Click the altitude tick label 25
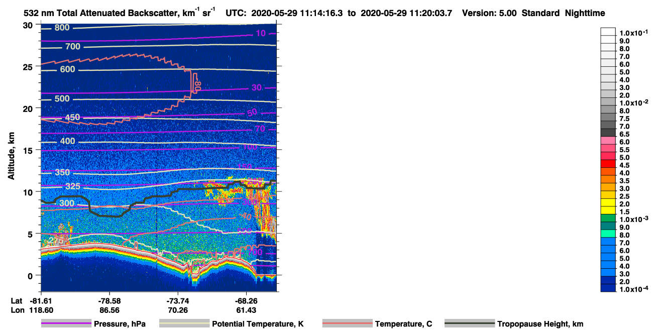 point(28,67)
